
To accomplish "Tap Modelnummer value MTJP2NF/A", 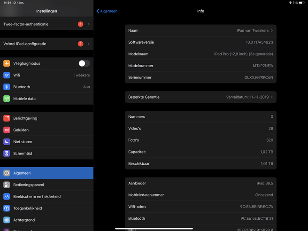I will [263, 66].
